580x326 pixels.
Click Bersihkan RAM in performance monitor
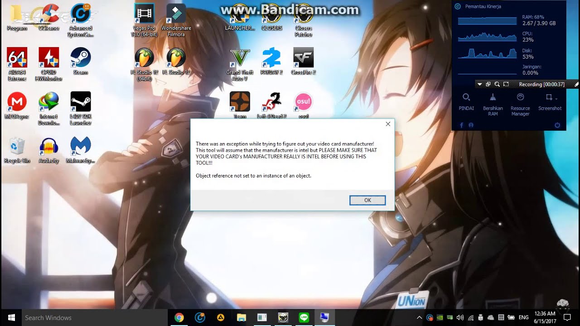click(493, 104)
